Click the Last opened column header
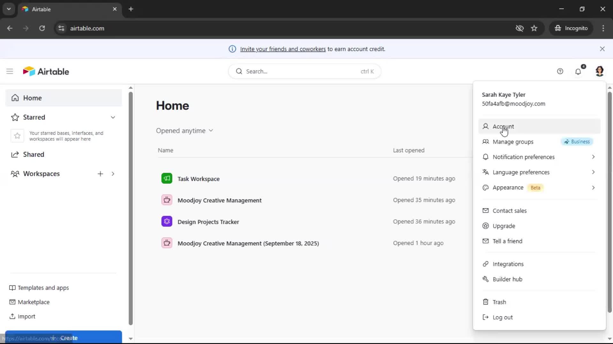 tap(409, 150)
